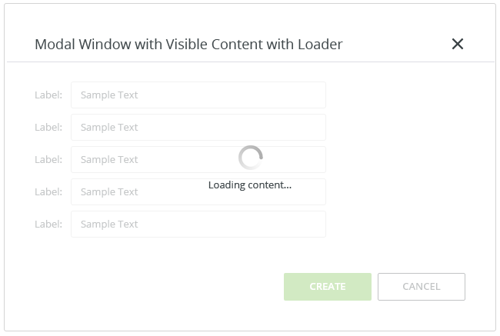Click the header divider line below the title

pyautogui.click(x=251, y=62)
